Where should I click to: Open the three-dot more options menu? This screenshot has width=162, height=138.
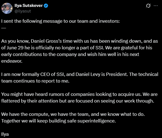[156, 6]
